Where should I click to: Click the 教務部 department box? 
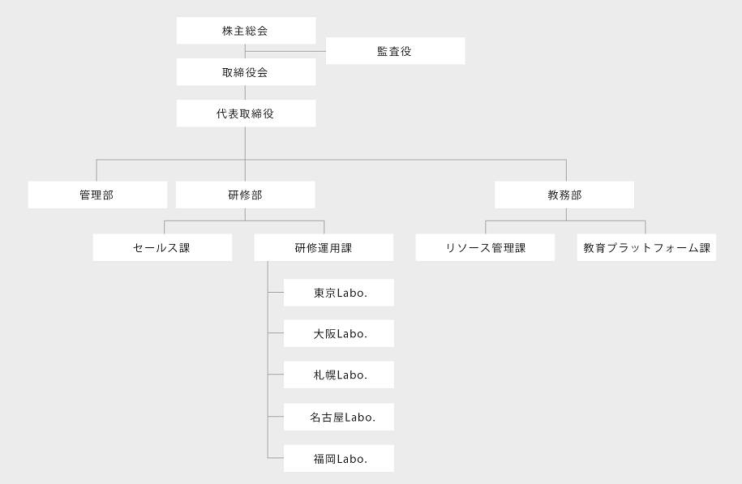564,195
